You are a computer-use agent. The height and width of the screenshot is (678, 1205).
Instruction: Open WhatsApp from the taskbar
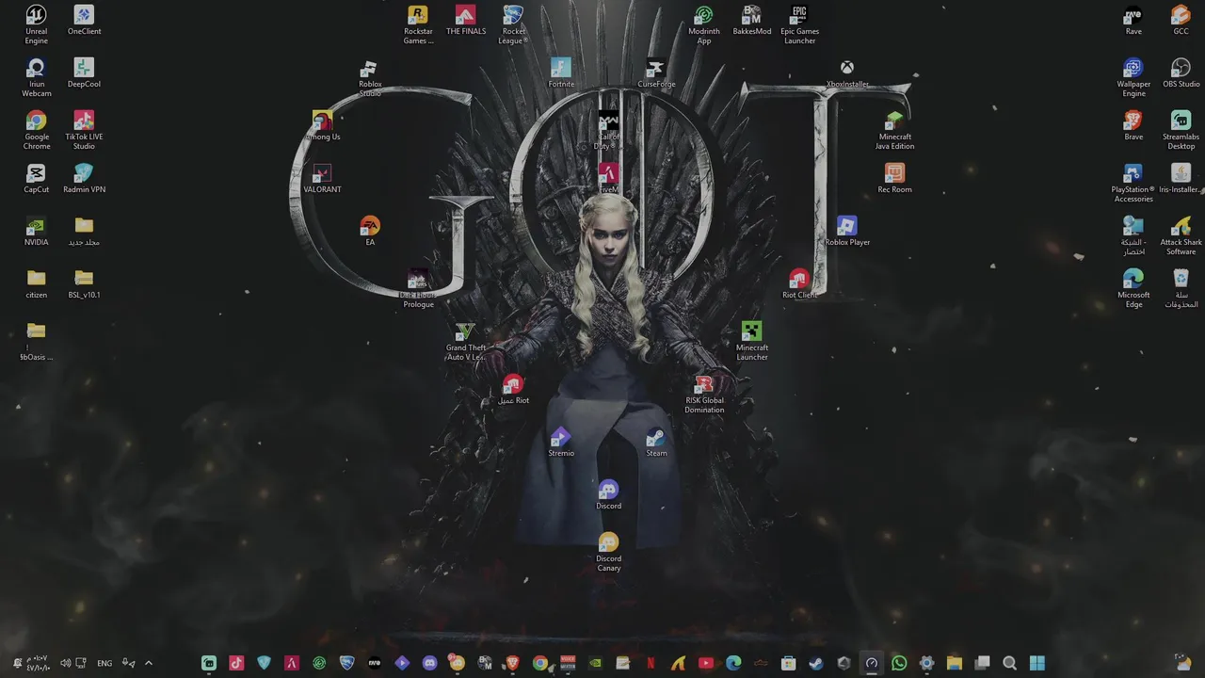pyautogui.click(x=899, y=663)
